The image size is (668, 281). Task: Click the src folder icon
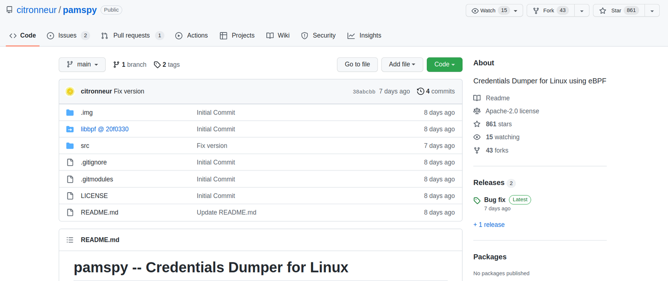[70, 146]
